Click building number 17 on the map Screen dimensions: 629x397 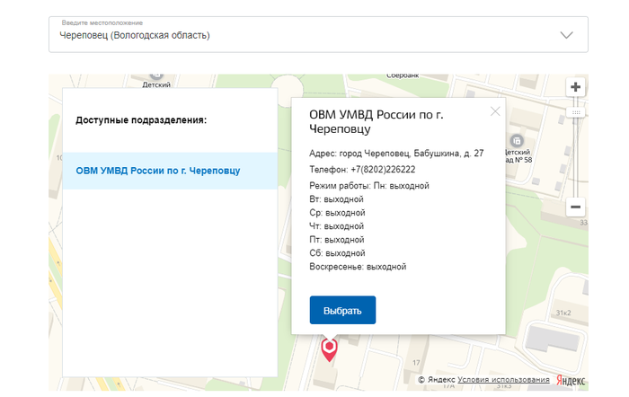[x=417, y=362]
